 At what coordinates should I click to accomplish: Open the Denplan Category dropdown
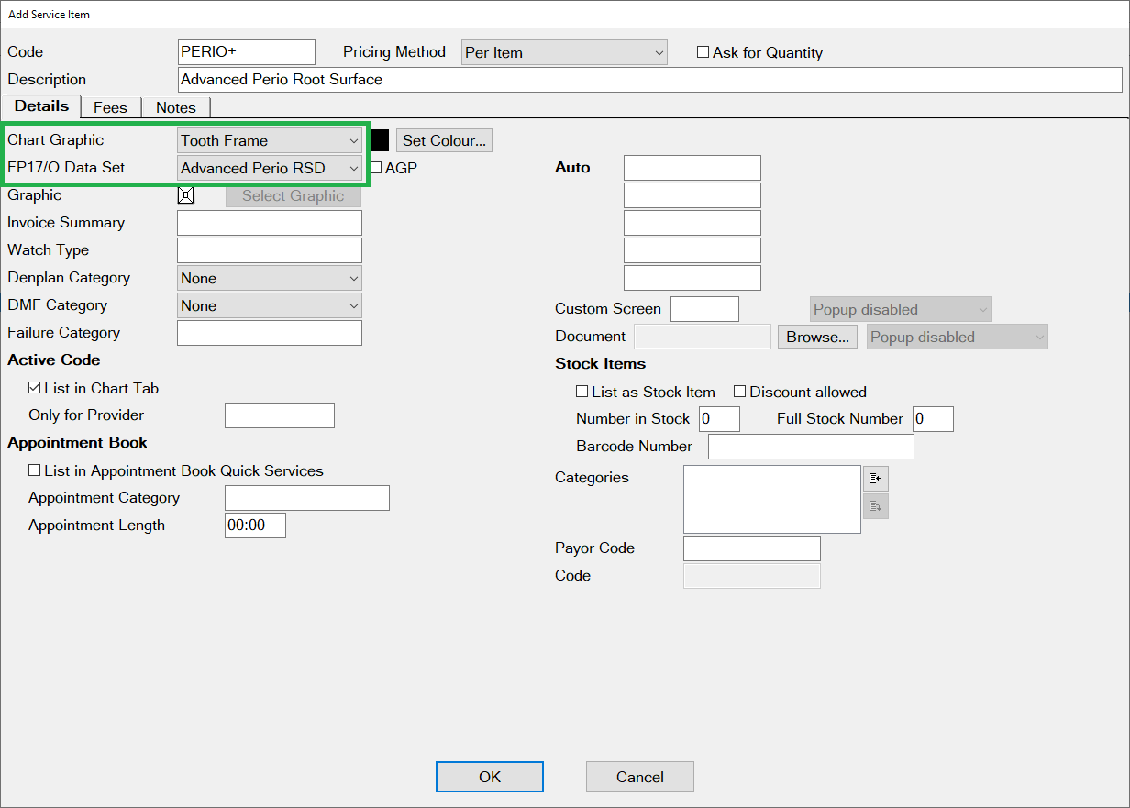point(270,278)
